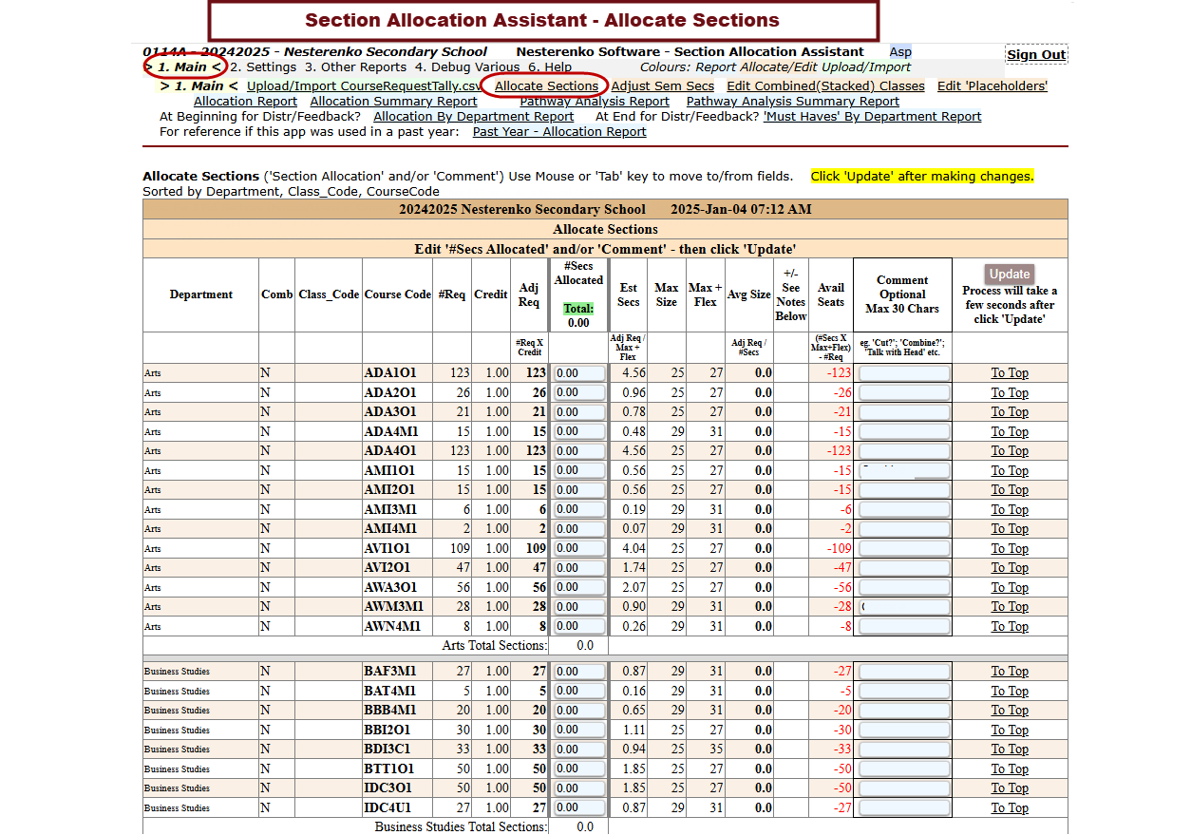Screen dimensions: 1191x835
Task: Open 'Must Haves' By Department Report
Action: tap(872, 117)
